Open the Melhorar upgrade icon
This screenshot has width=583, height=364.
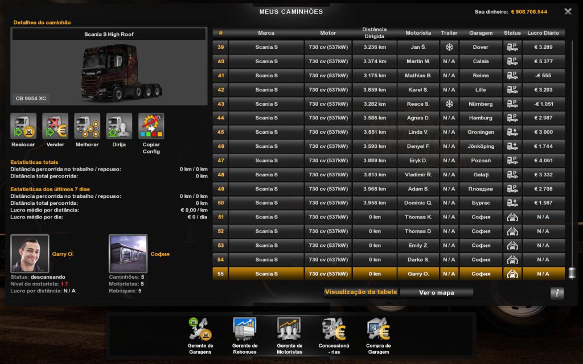[87, 126]
